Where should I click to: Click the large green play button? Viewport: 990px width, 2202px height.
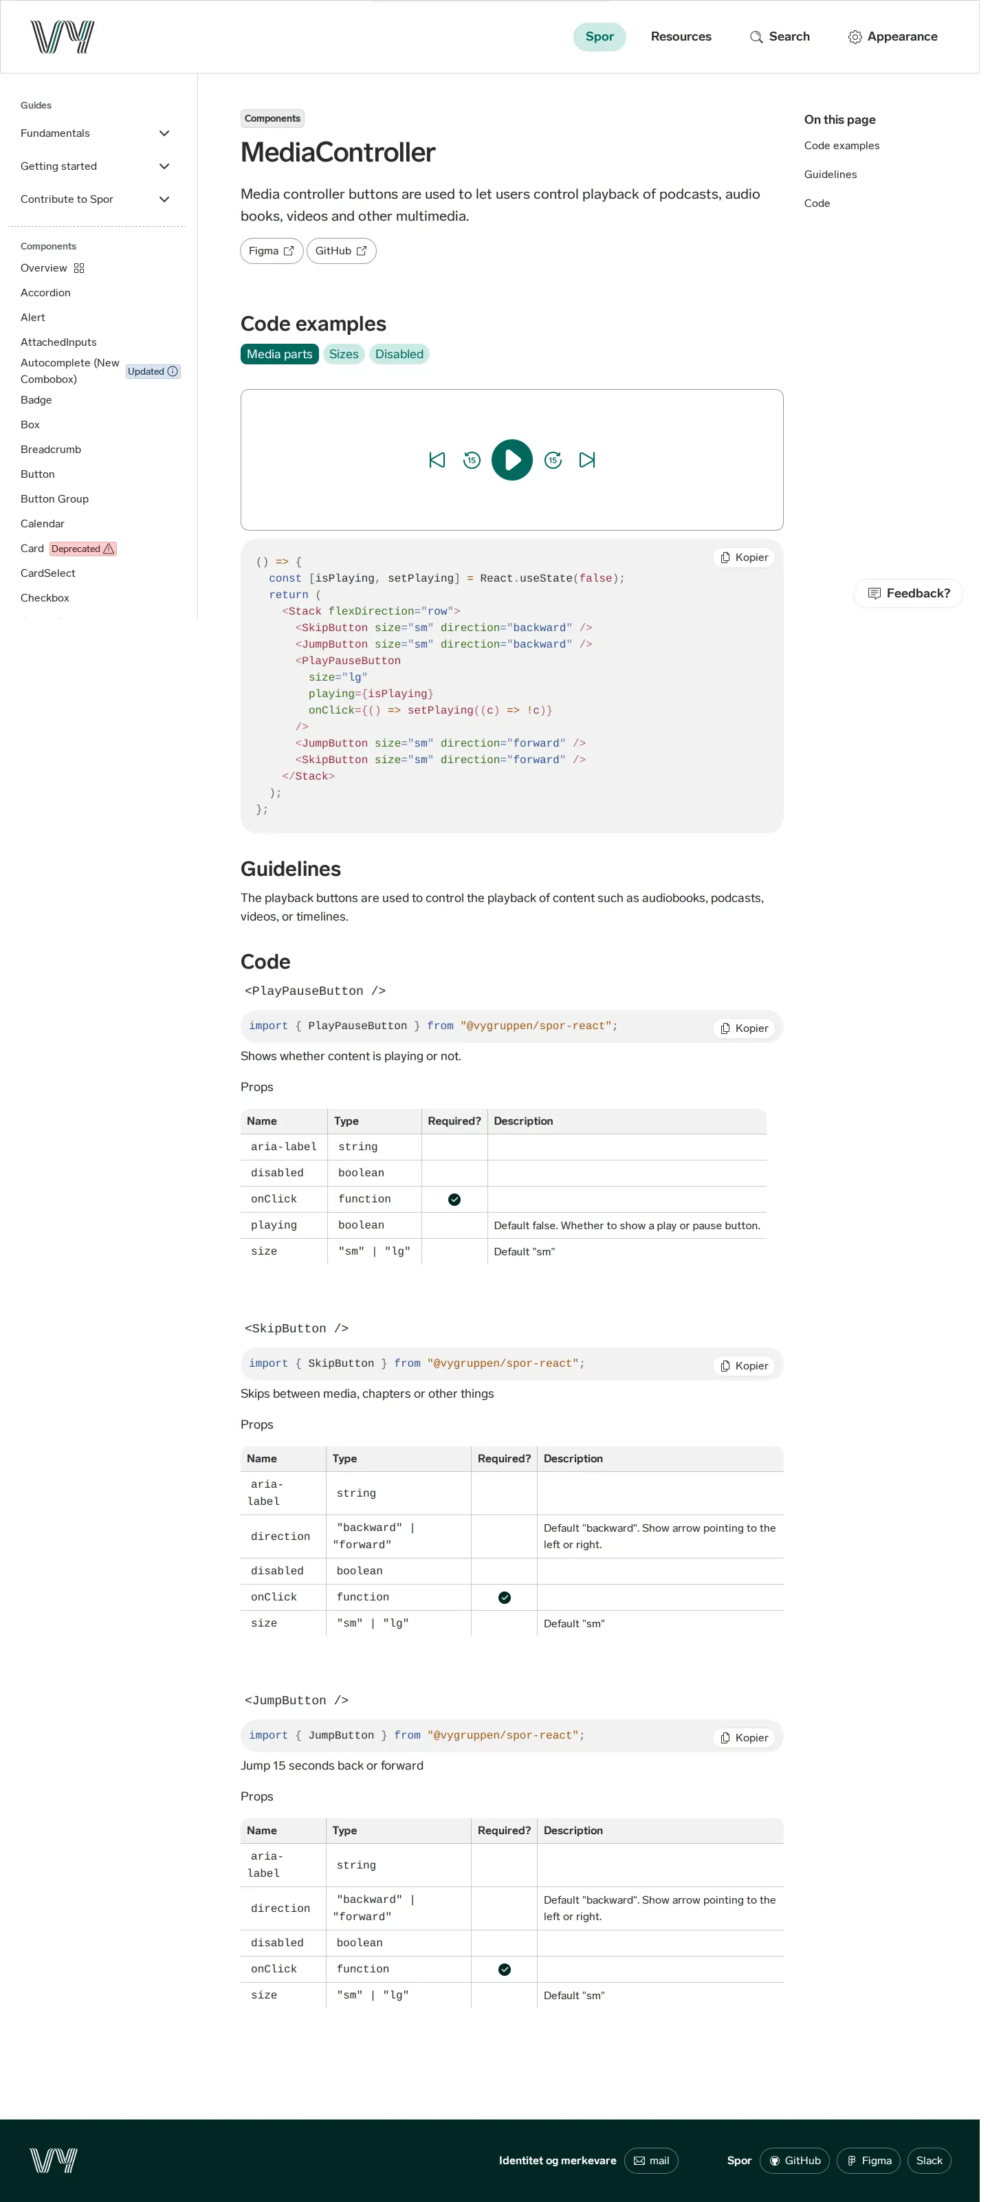[511, 460]
